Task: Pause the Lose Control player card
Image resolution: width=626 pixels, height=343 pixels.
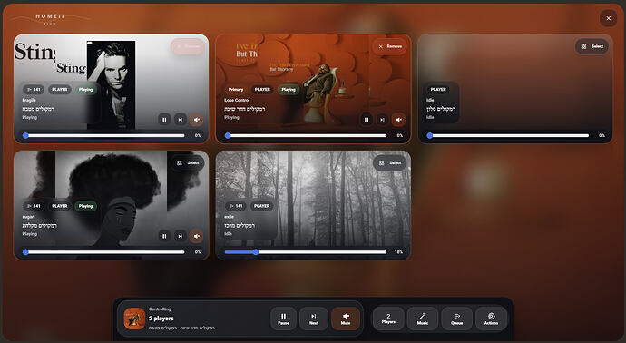Action: [367, 120]
